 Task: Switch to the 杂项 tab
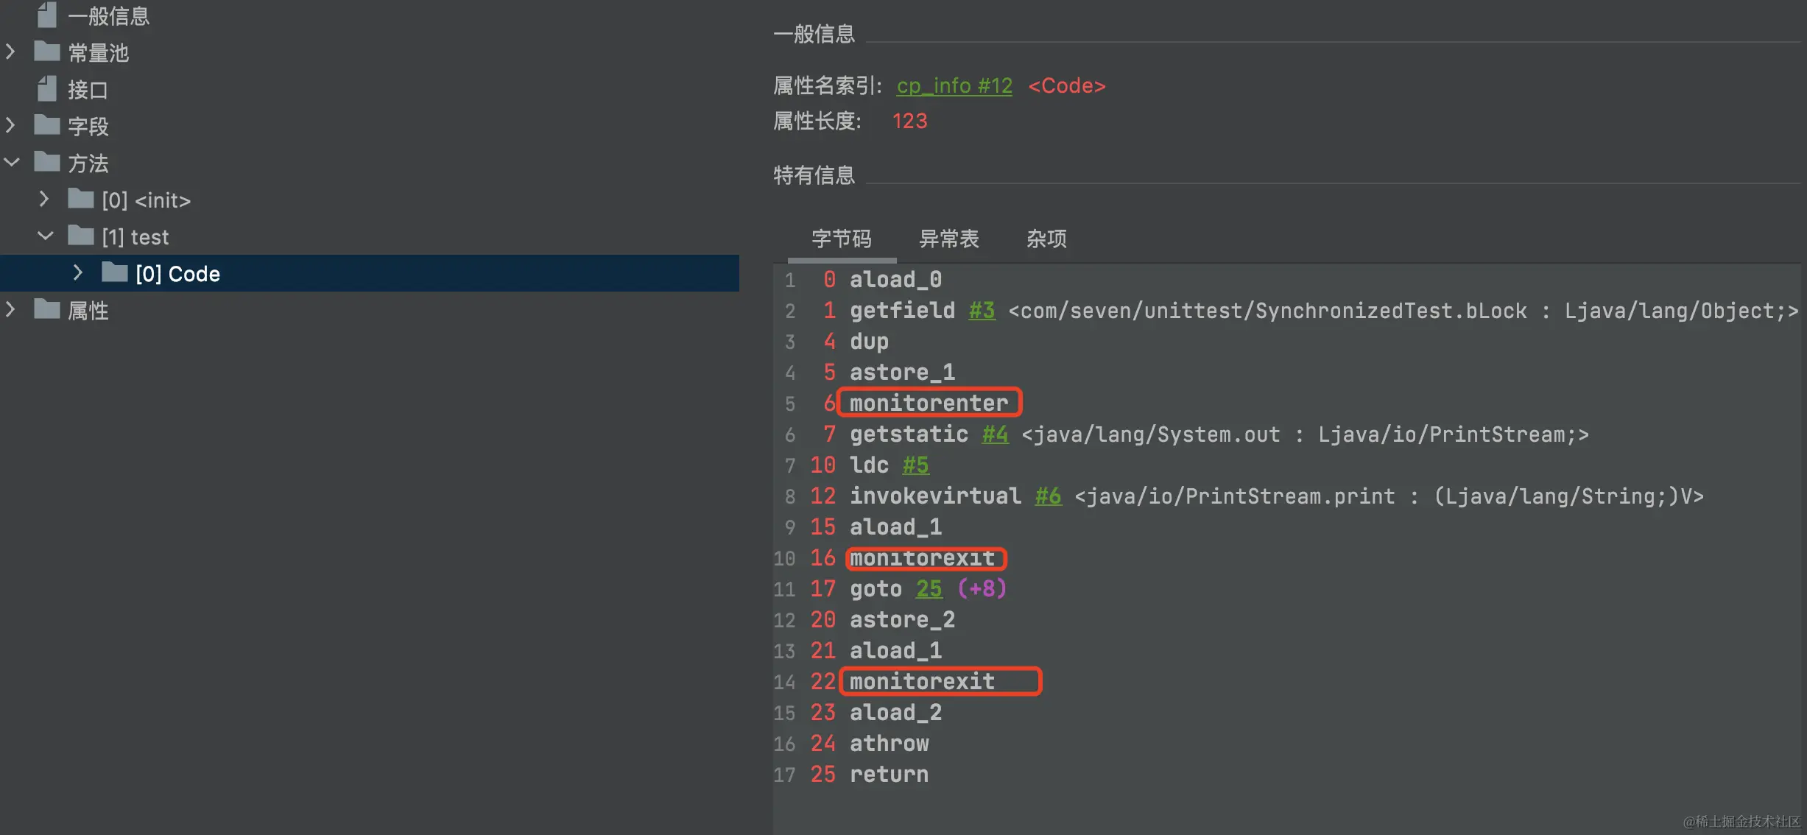click(1046, 239)
